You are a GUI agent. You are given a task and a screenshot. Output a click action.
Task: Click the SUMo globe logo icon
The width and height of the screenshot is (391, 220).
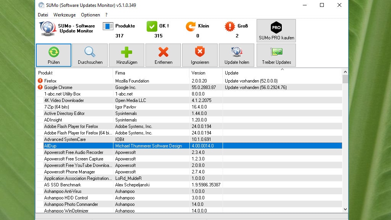coord(48,28)
